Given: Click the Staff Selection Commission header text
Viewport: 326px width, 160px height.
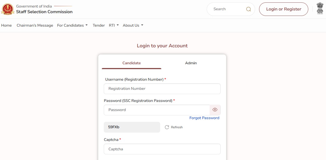Looking at the screenshot, I should click(44, 12).
